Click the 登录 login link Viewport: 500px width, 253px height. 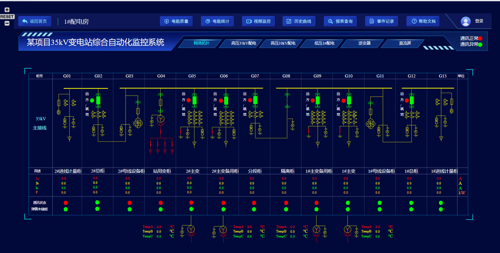(x=479, y=21)
